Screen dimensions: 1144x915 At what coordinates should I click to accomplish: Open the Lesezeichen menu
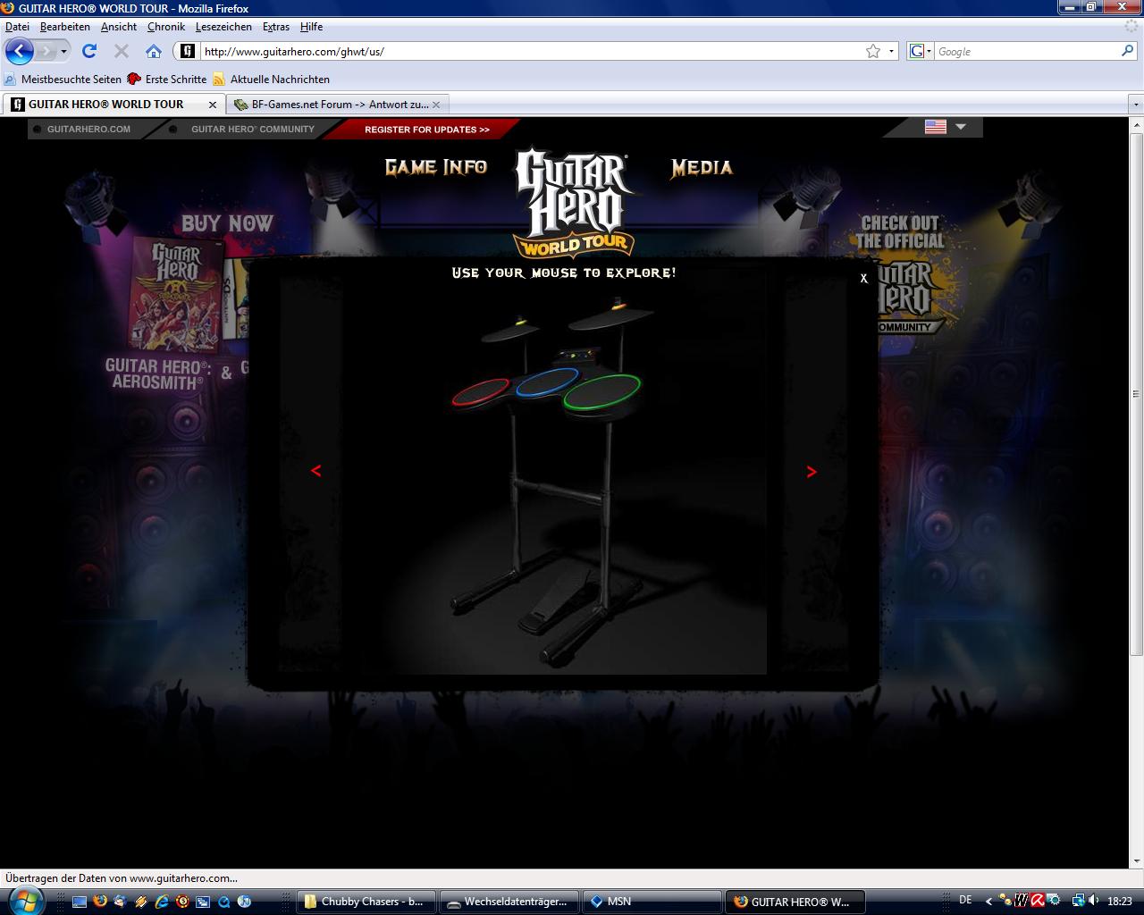(x=223, y=27)
